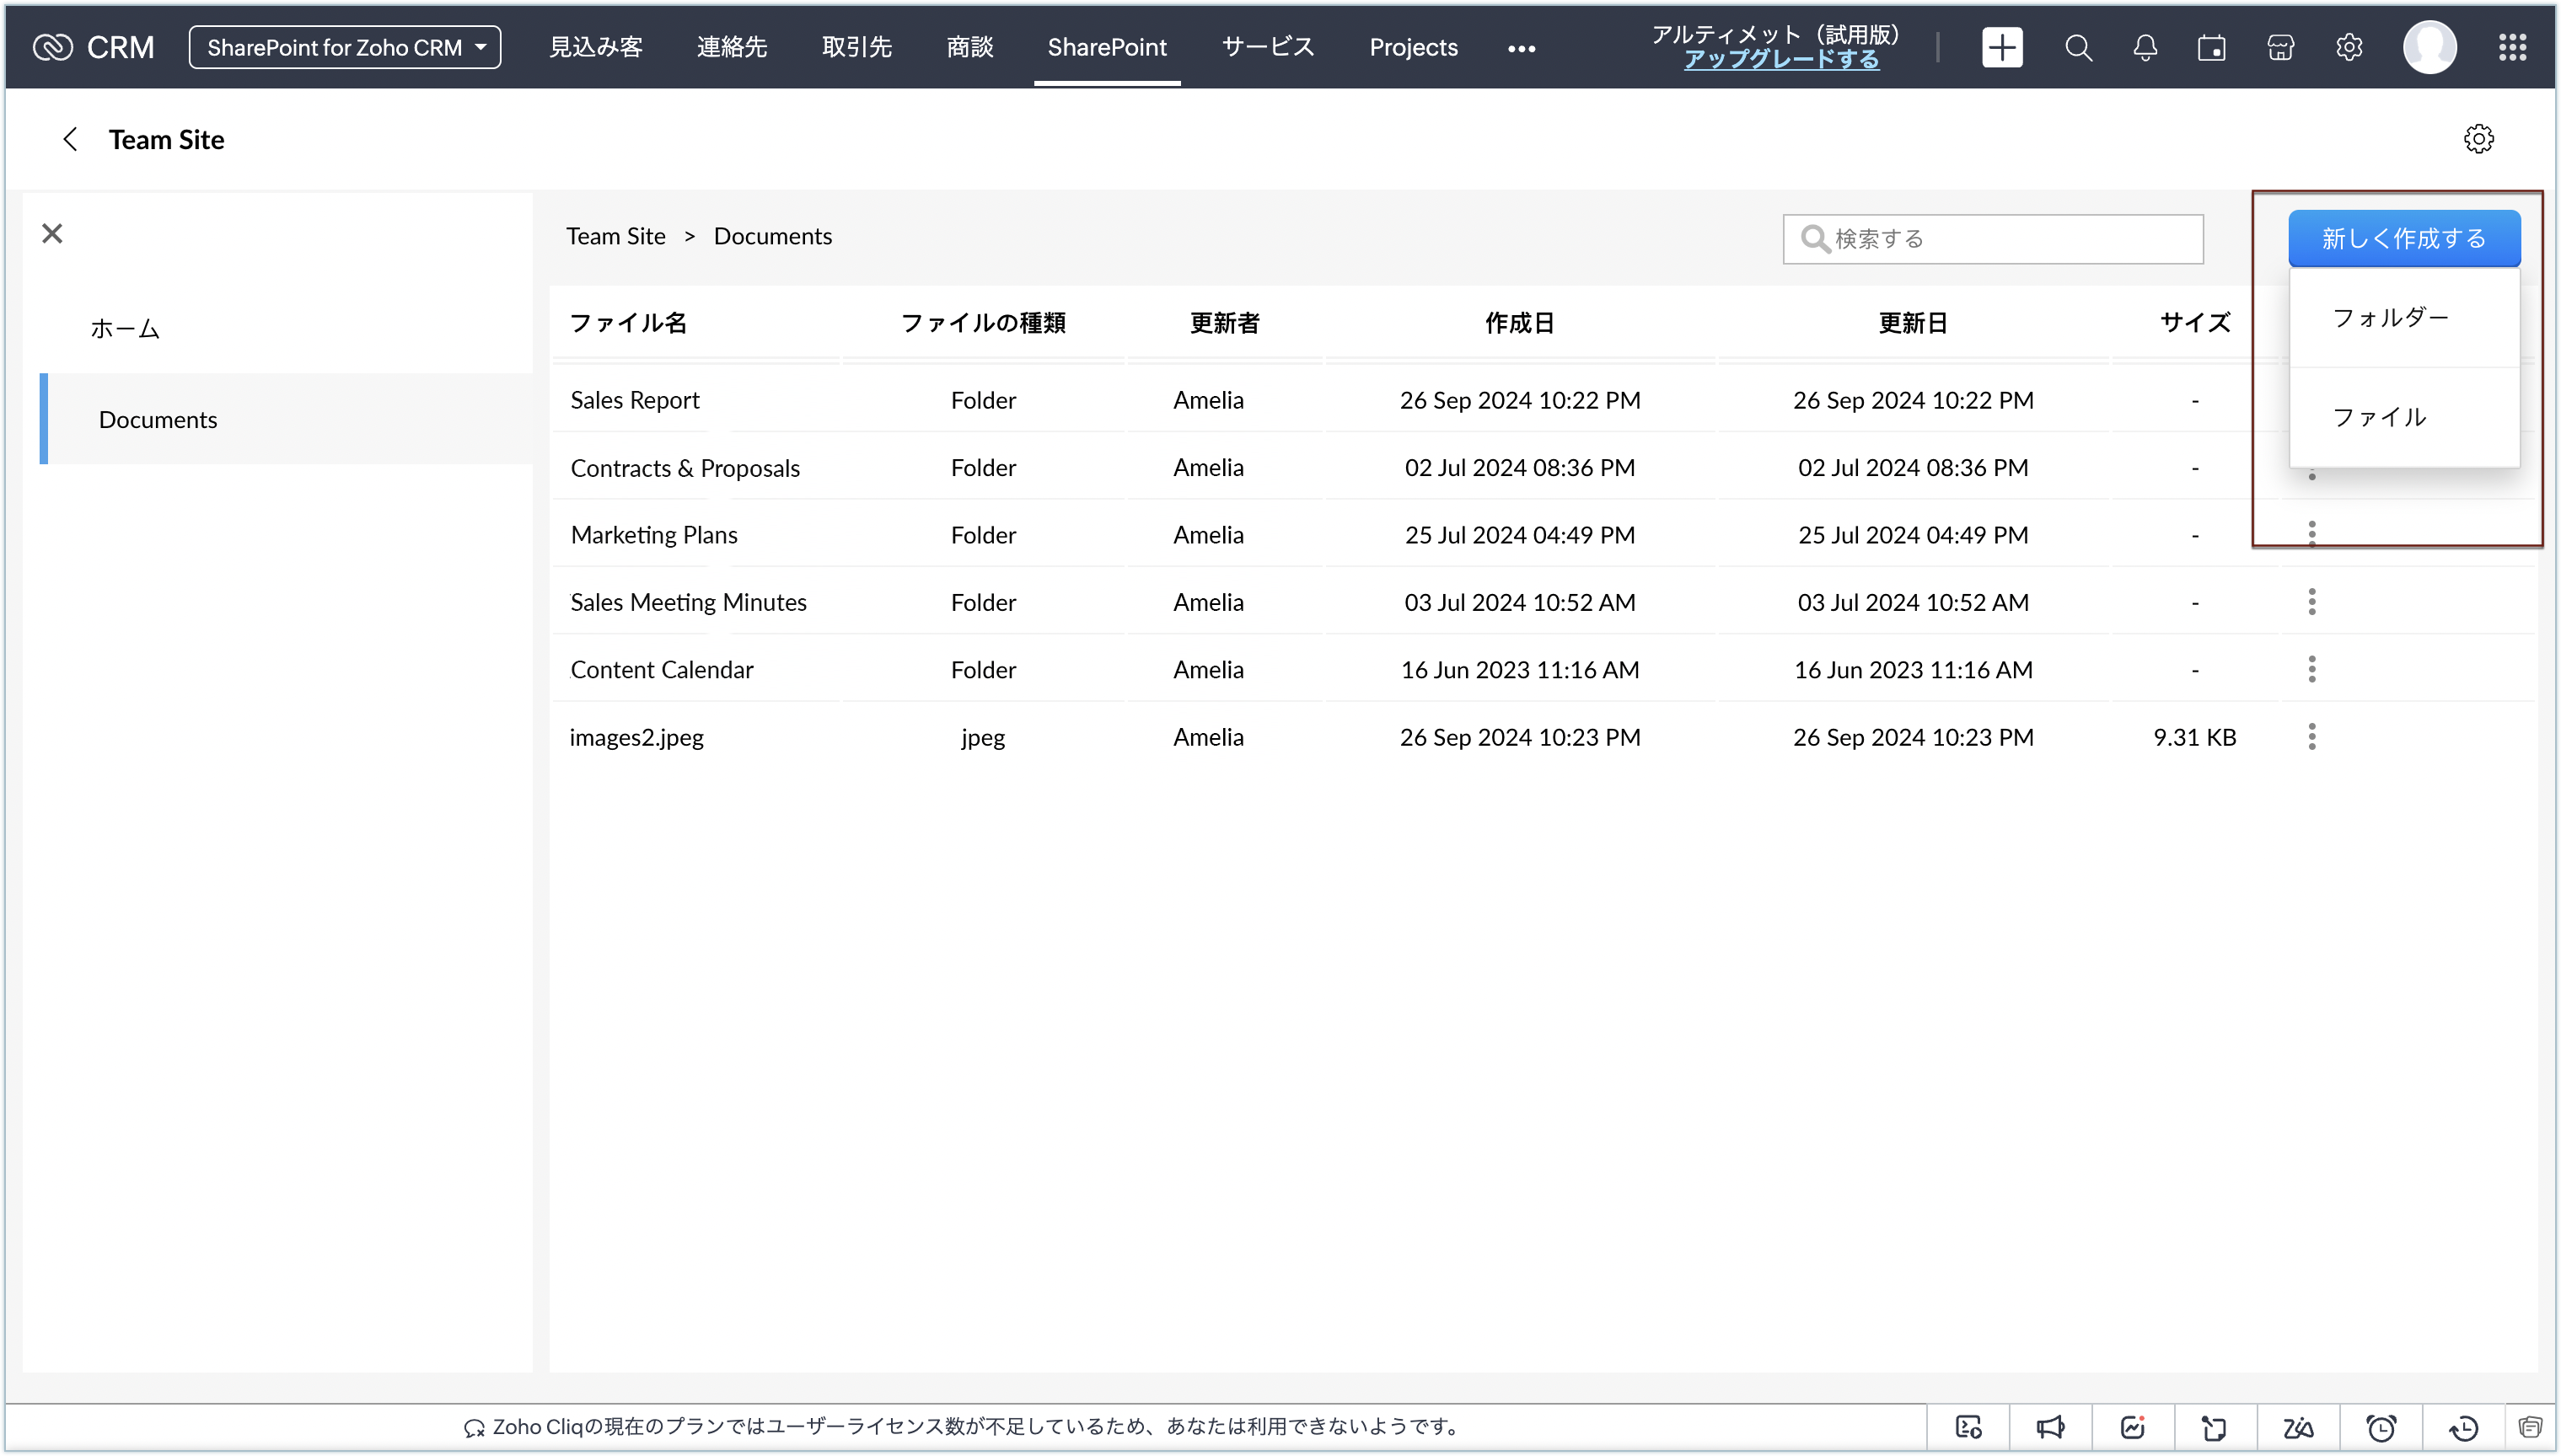Open more options for Sales Meeting Minutes
Image resolution: width=2561 pixels, height=1456 pixels.
pos(2311,602)
